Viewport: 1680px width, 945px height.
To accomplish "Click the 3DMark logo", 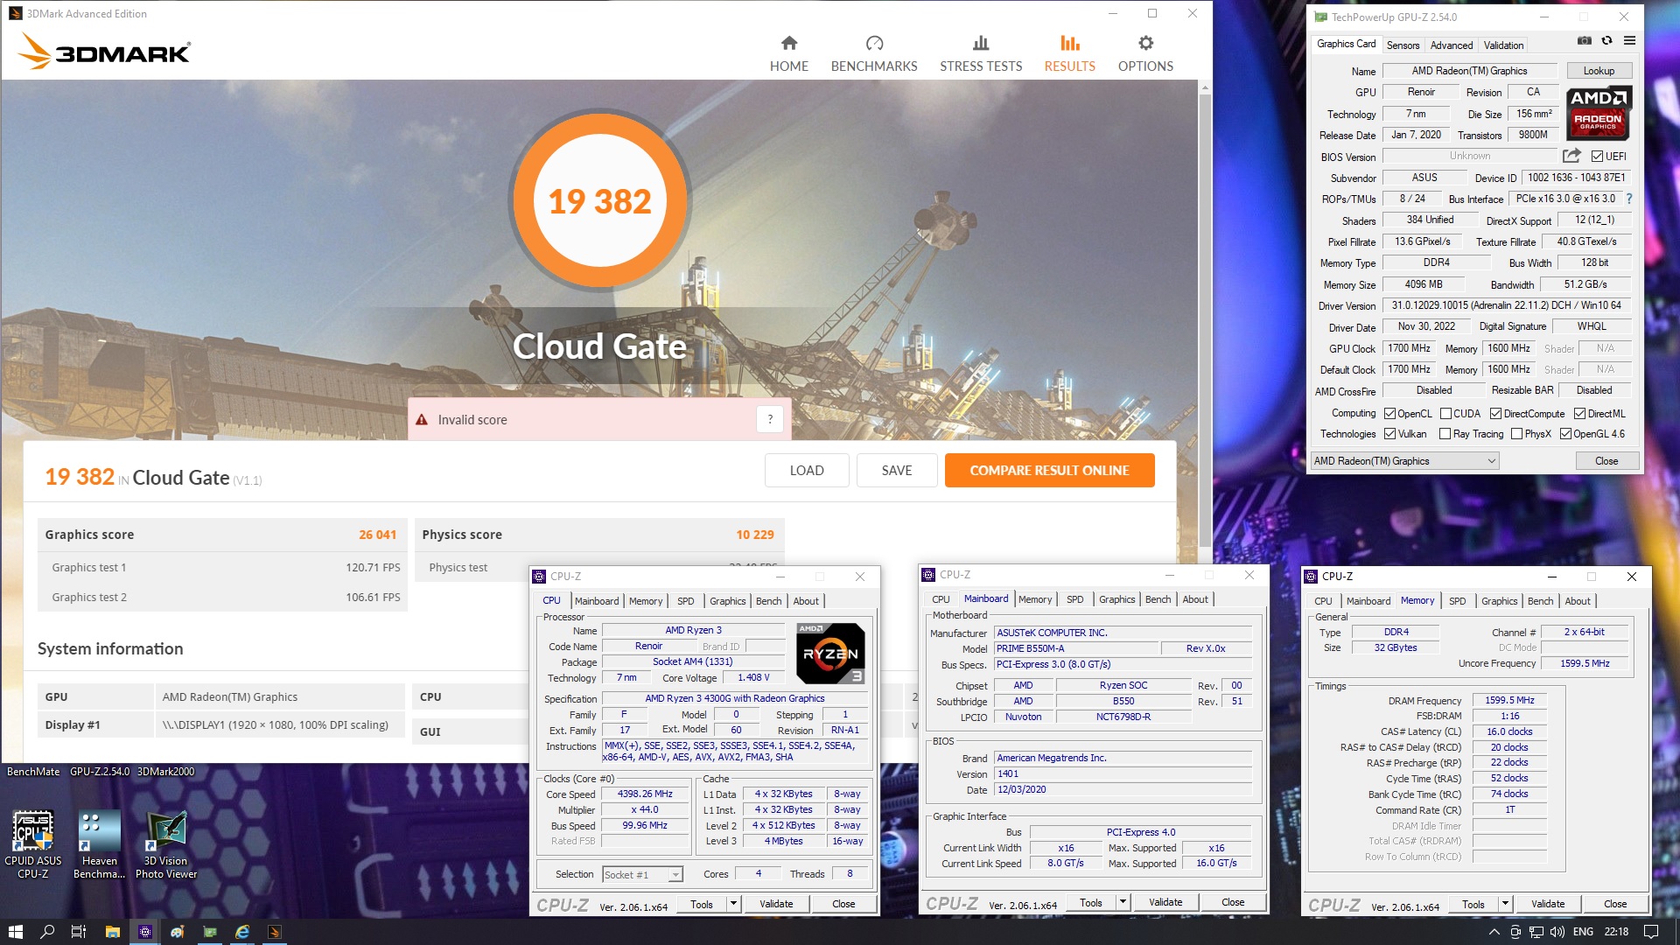I will pos(104,52).
